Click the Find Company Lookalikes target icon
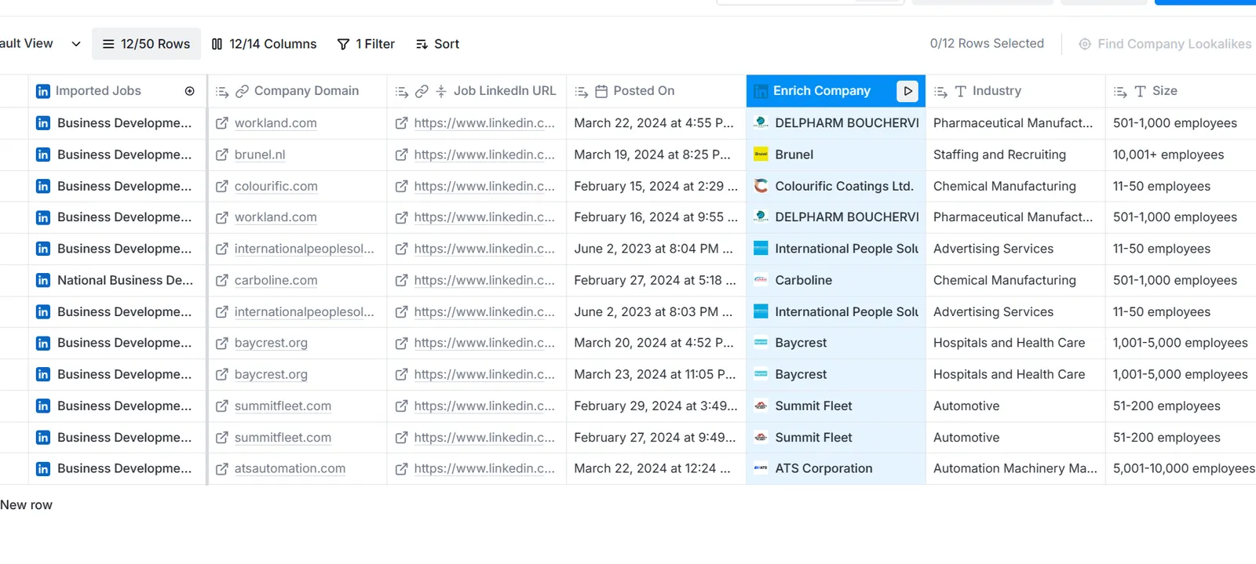Screen dimensions: 1256x564 click(x=1085, y=44)
